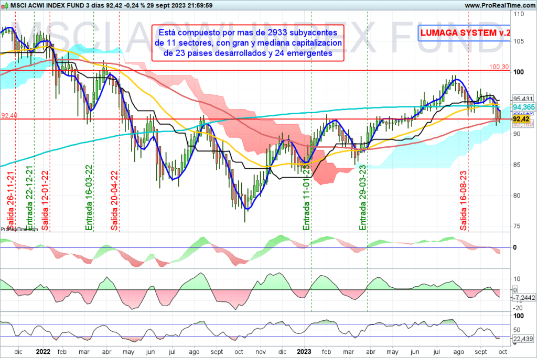Click the red 92,40 support level label

[9, 116]
